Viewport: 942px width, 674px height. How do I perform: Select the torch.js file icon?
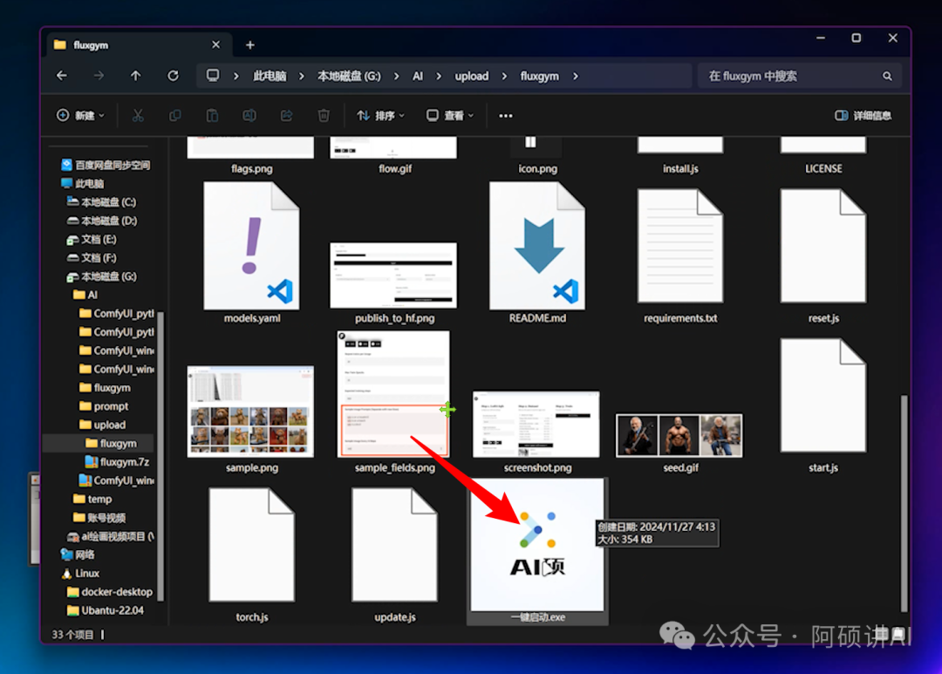tap(251, 545)
